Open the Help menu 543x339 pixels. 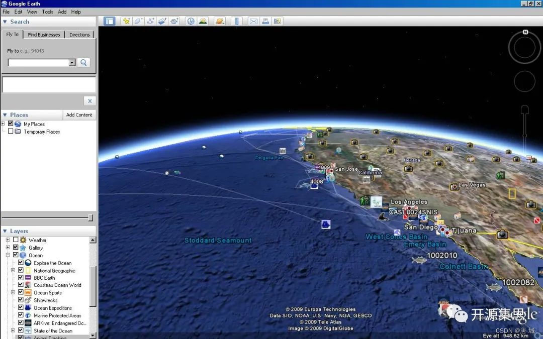76,12
